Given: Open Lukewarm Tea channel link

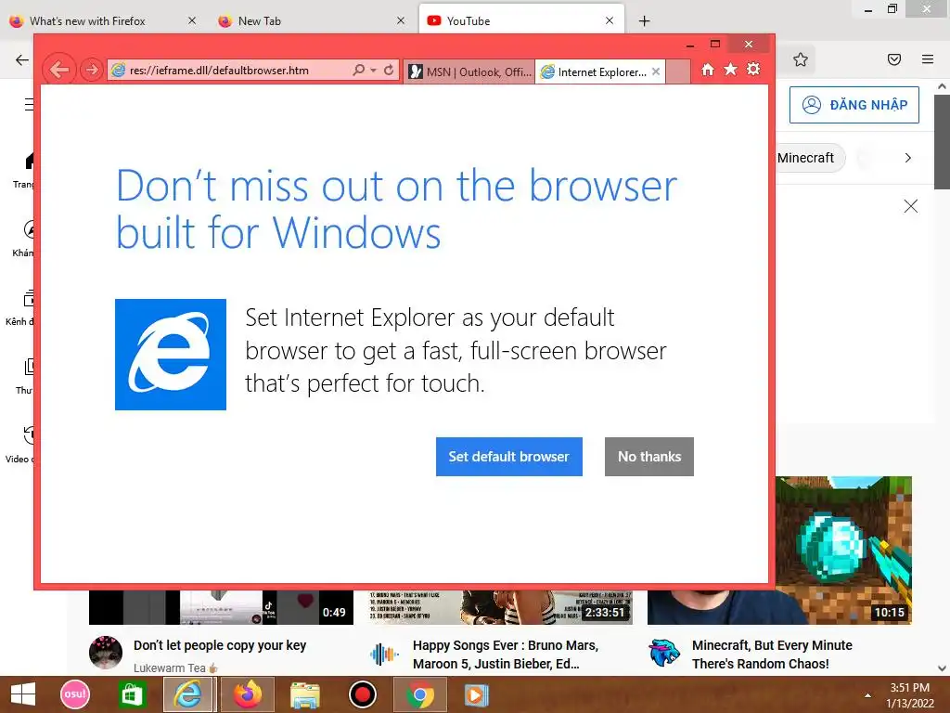Looking at the screenshot, I should pyautogui.click(x=170, y=668).
